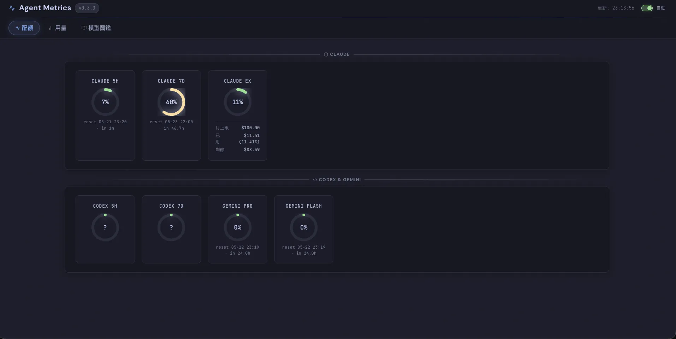This screenshot has width=676, height=339.
Task: Select the CODEX 7D card title
Action: click(x=171, y=206)
